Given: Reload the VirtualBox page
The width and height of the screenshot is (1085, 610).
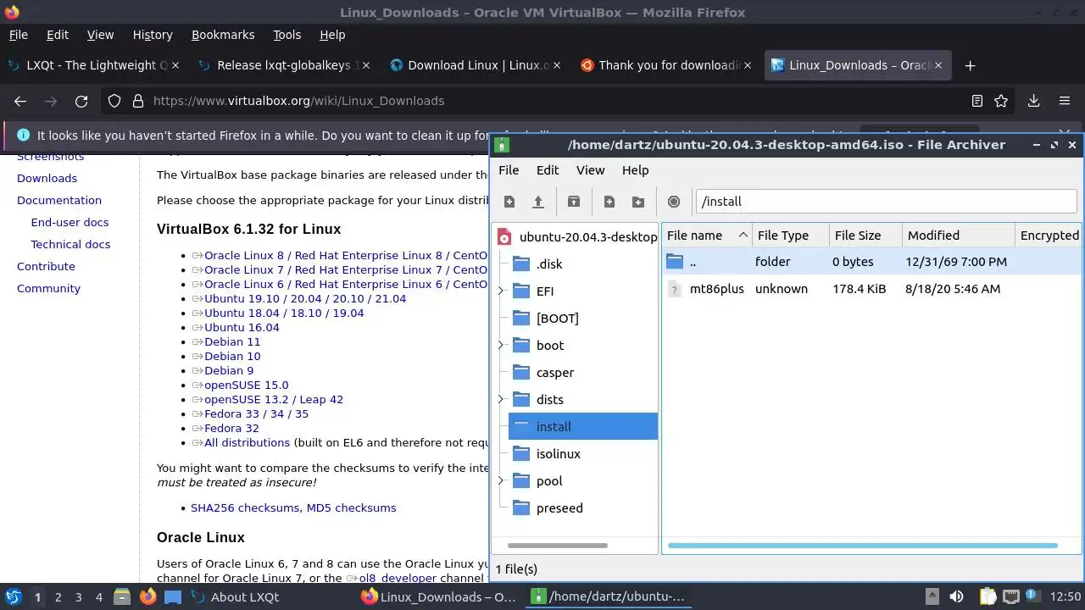Looking at the screenshot, I should tap(81, 101).
